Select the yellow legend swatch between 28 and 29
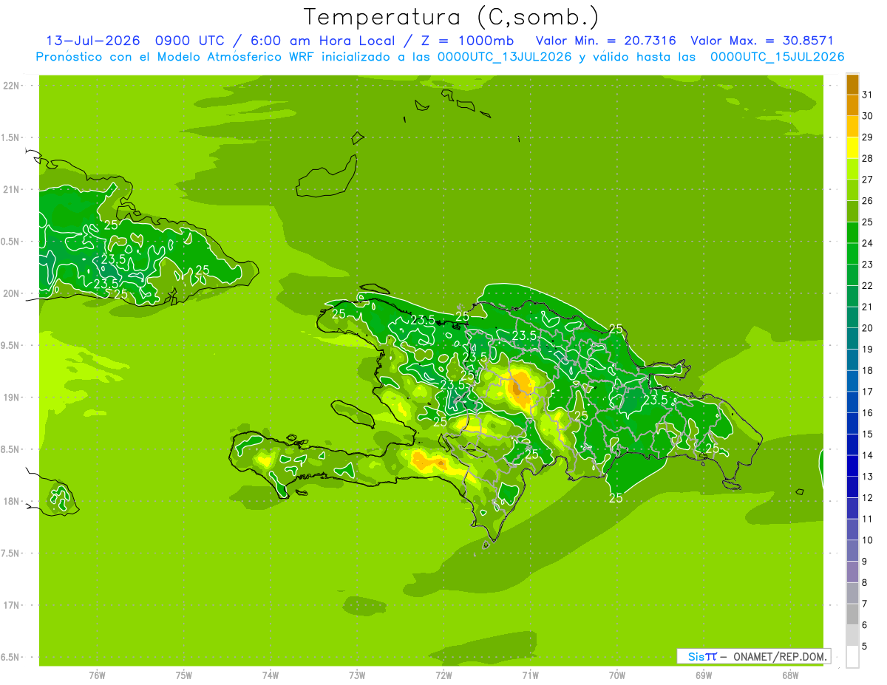The image size is (887, 685). [852, 148]
